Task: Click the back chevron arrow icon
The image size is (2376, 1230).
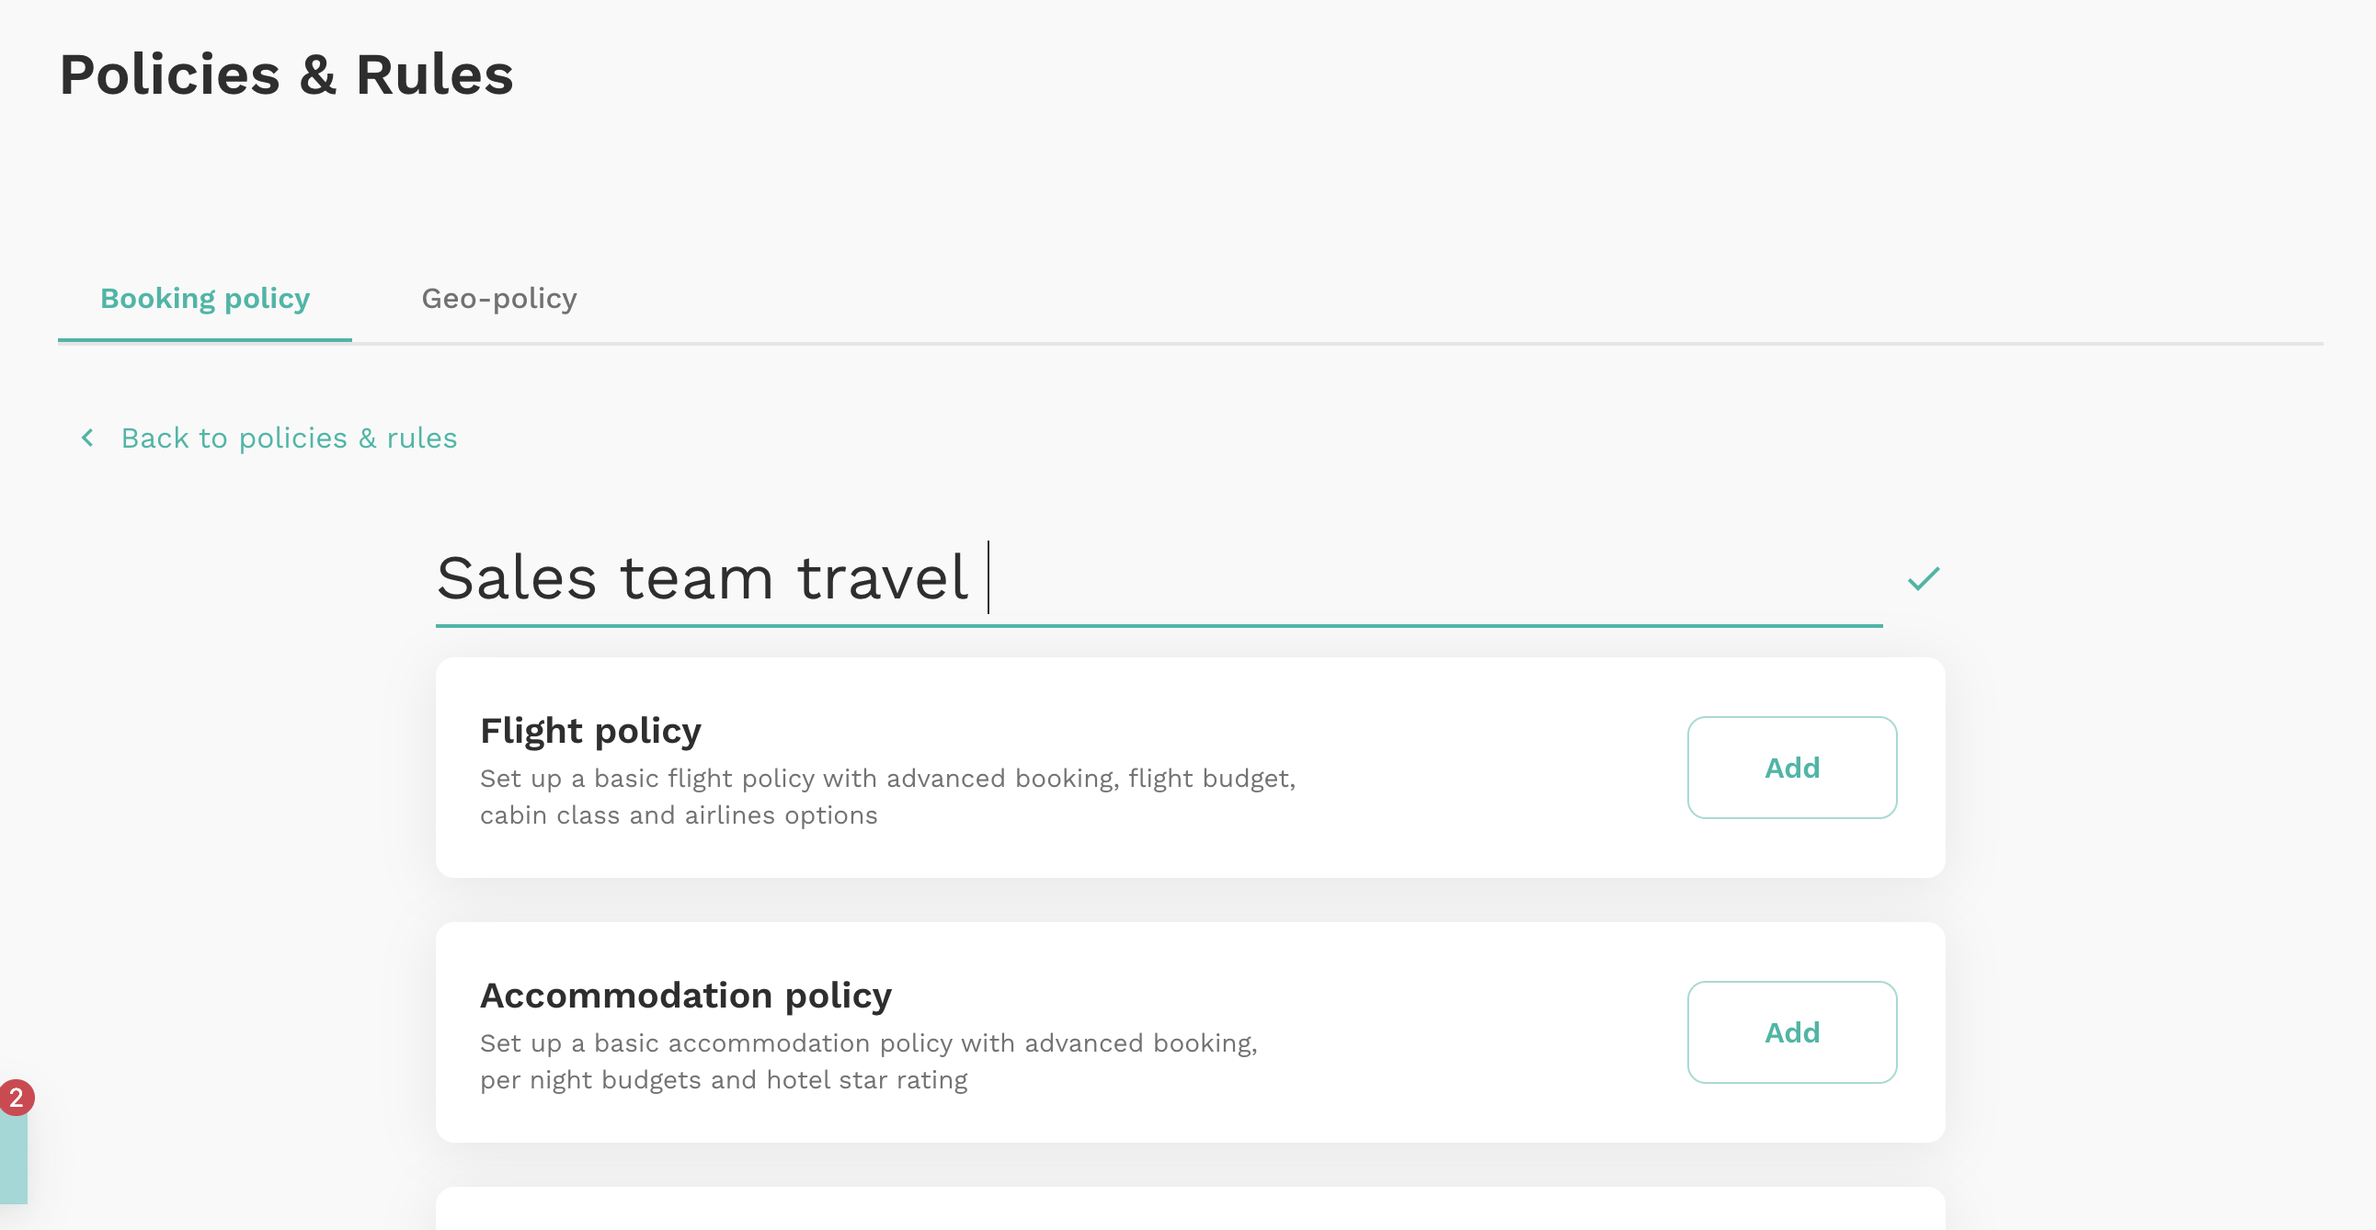Action: (87, 438)
